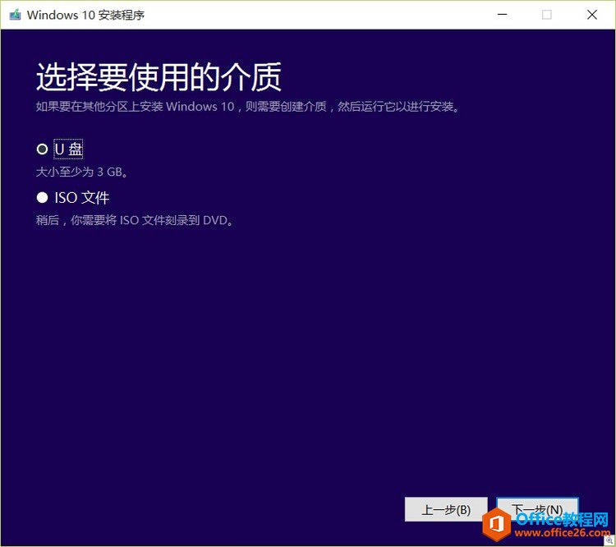The width and height of the screenshot is (616, 547).
Task: Click the text 稍后，你需要将 ISO 文件刻录到 DVD
Action: (x=136, y=220)
